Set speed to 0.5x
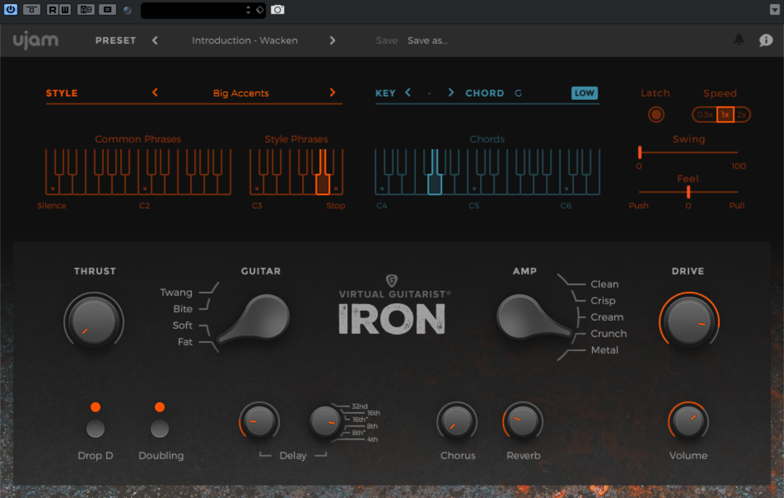Viewport: 784px width, 498px height. pyautogui.click(x=705, y=115)
